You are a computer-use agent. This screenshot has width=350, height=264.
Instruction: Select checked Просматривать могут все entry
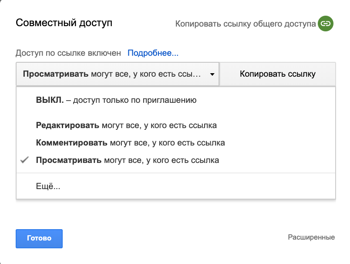(176, 160)
